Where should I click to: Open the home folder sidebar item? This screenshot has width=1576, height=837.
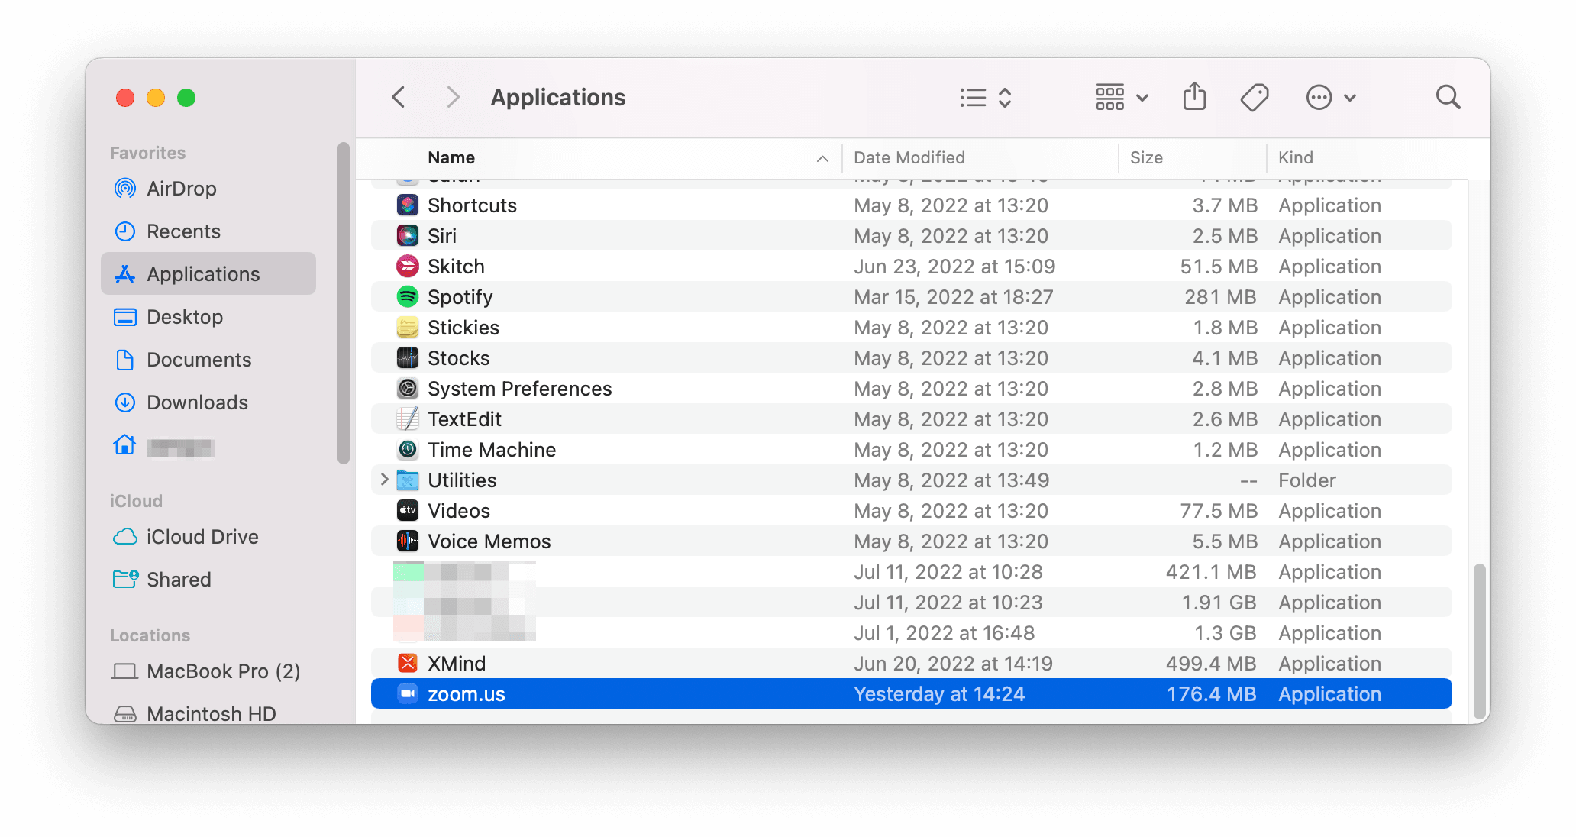[208, 446]
